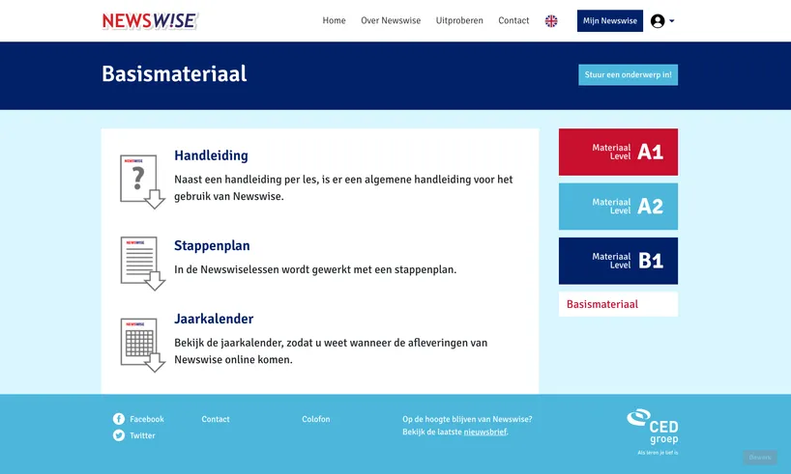Open the Jaarkalender heading link
791x474 pixels.
(214, 319)
